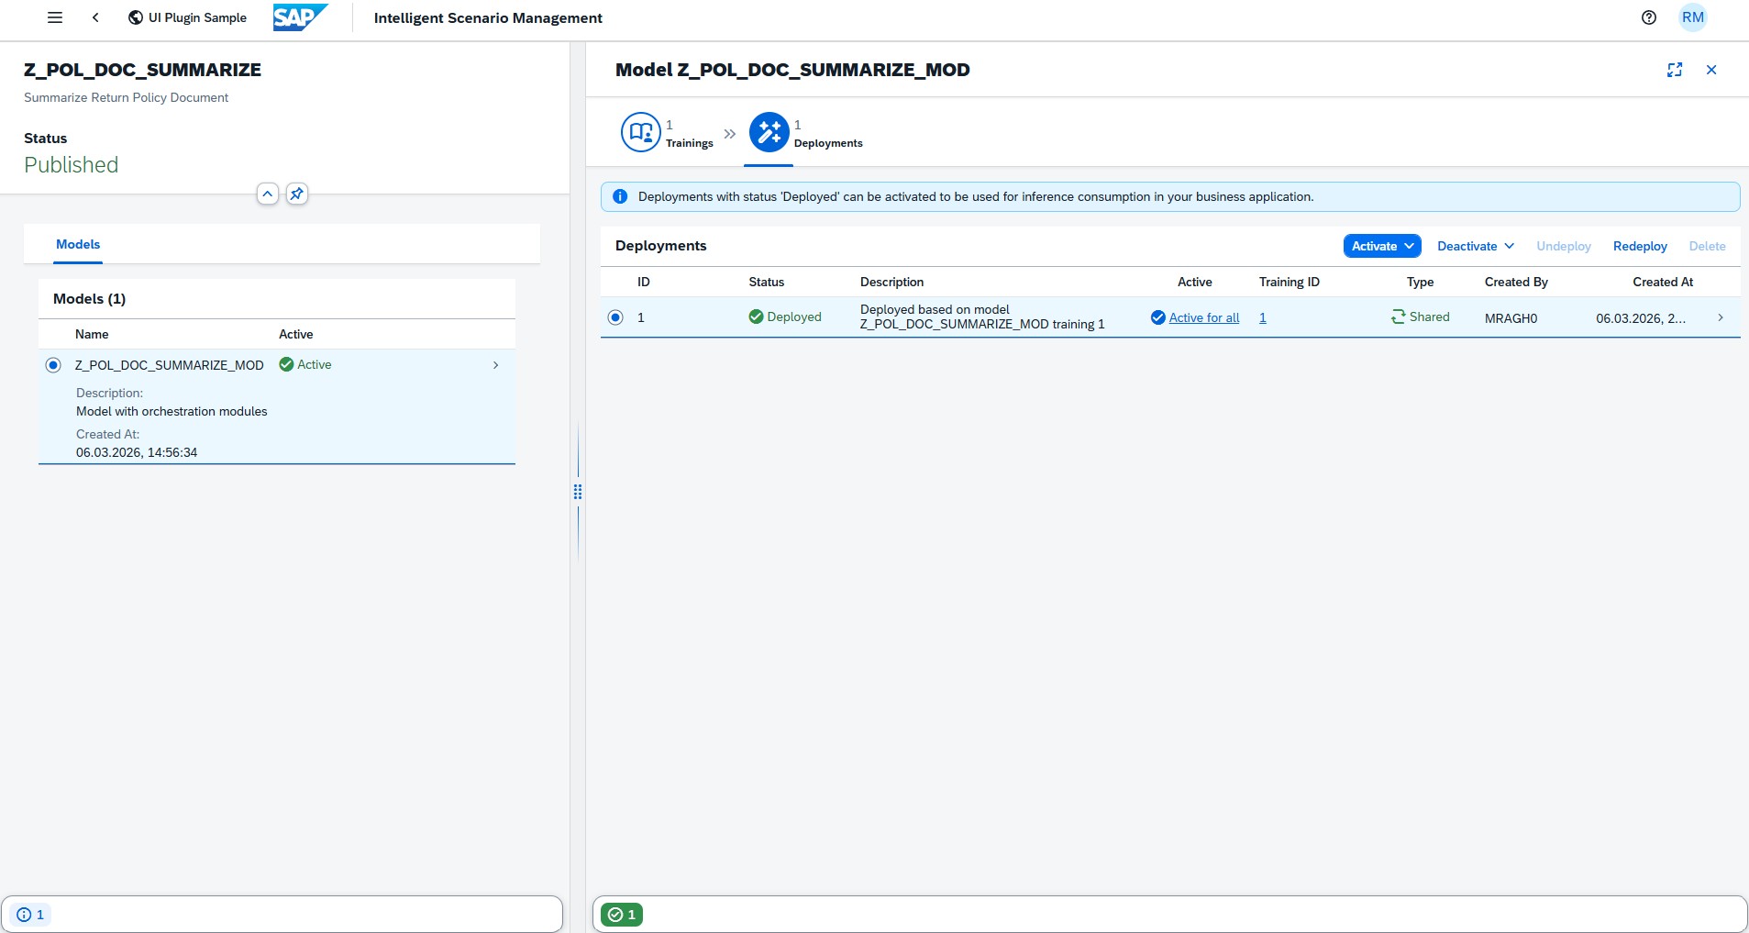Open the 'Active for all' link
Image resolution: width=1749 pixels, height=933 pixels.
(1204, 317)
